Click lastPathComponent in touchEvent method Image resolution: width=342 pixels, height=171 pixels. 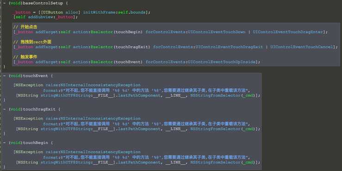139,95
